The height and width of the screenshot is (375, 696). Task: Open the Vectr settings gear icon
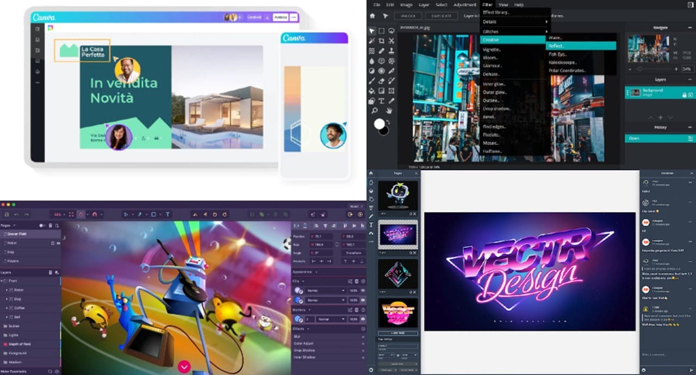[x=371, y=370]
